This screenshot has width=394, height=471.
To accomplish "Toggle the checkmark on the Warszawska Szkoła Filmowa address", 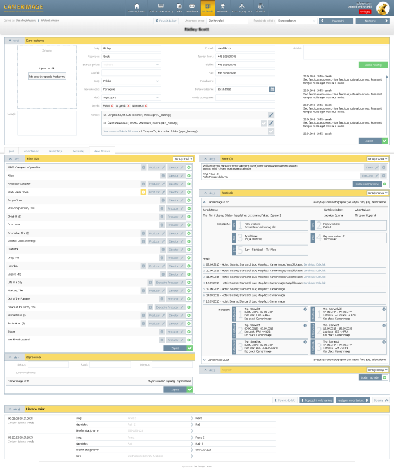I will tap(271, 132).
